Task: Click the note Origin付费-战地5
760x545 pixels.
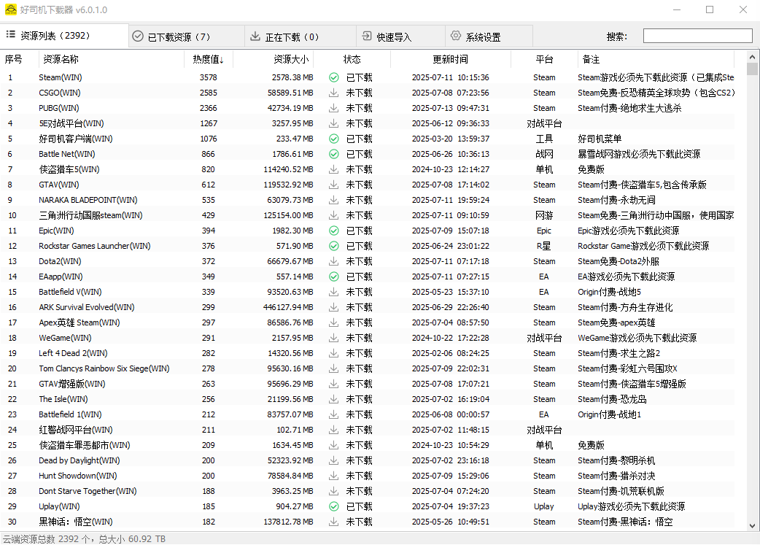Action: 609,292
